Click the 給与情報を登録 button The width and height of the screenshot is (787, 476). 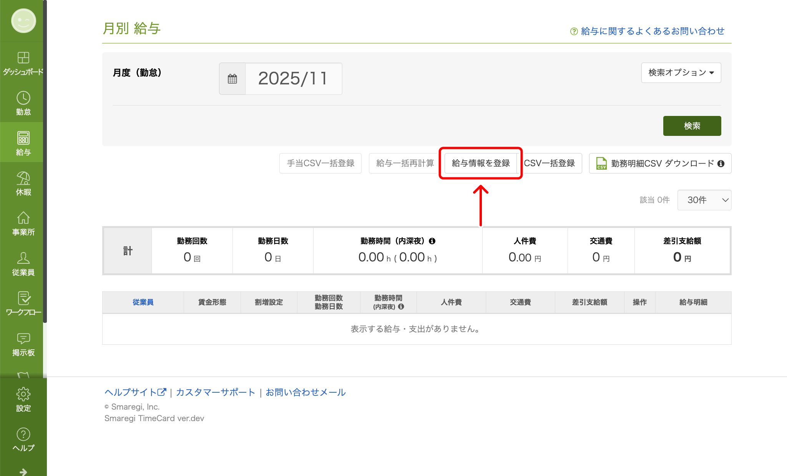[x=480, y=163]
